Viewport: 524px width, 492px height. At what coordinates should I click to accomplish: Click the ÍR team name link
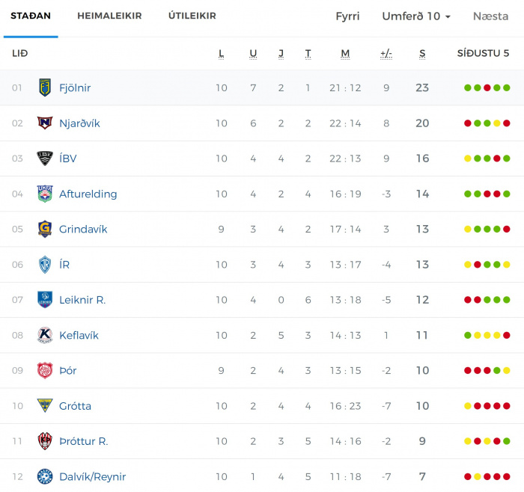click(64, 265)
